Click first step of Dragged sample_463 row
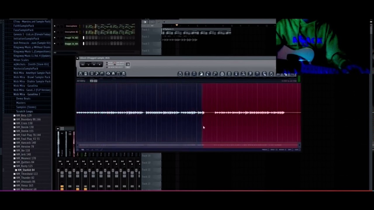This screenshot has width=374, height=210. coord(86,38)
